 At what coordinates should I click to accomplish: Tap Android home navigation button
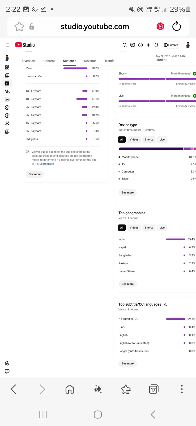[x=98, y=415]
